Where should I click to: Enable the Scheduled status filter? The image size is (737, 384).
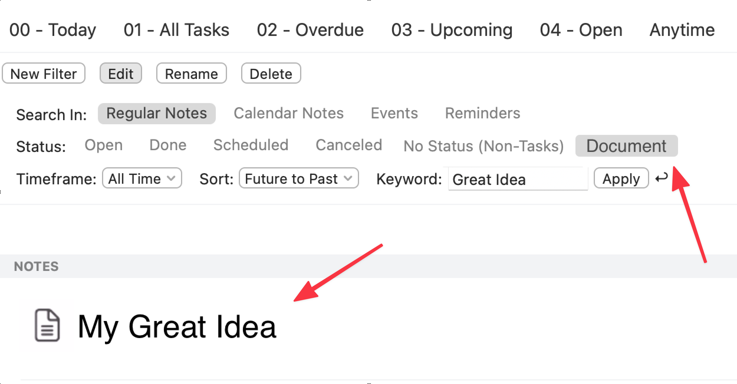(x=251, y=145)
